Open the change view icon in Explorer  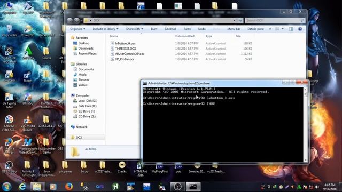tap(277, 29)
